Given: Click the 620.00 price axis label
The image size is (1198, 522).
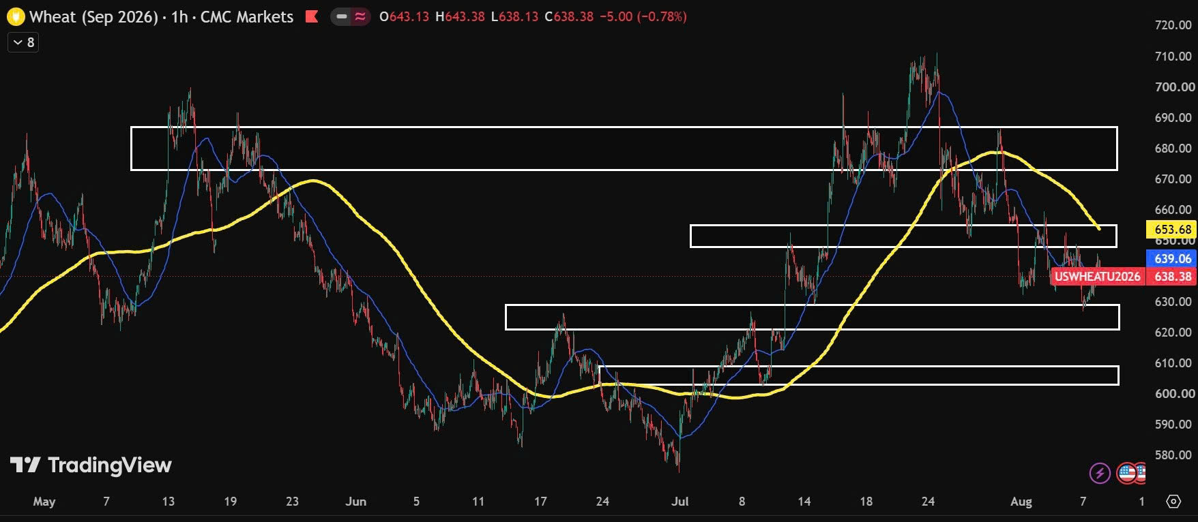Looking at the screenshot, I should 1173,332.
